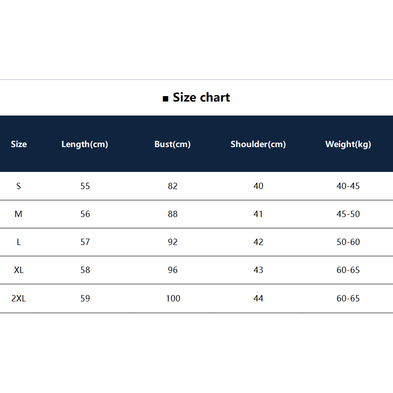
Task: Click the S size row label
Action: pyautogui.click(x=18, y=186)
